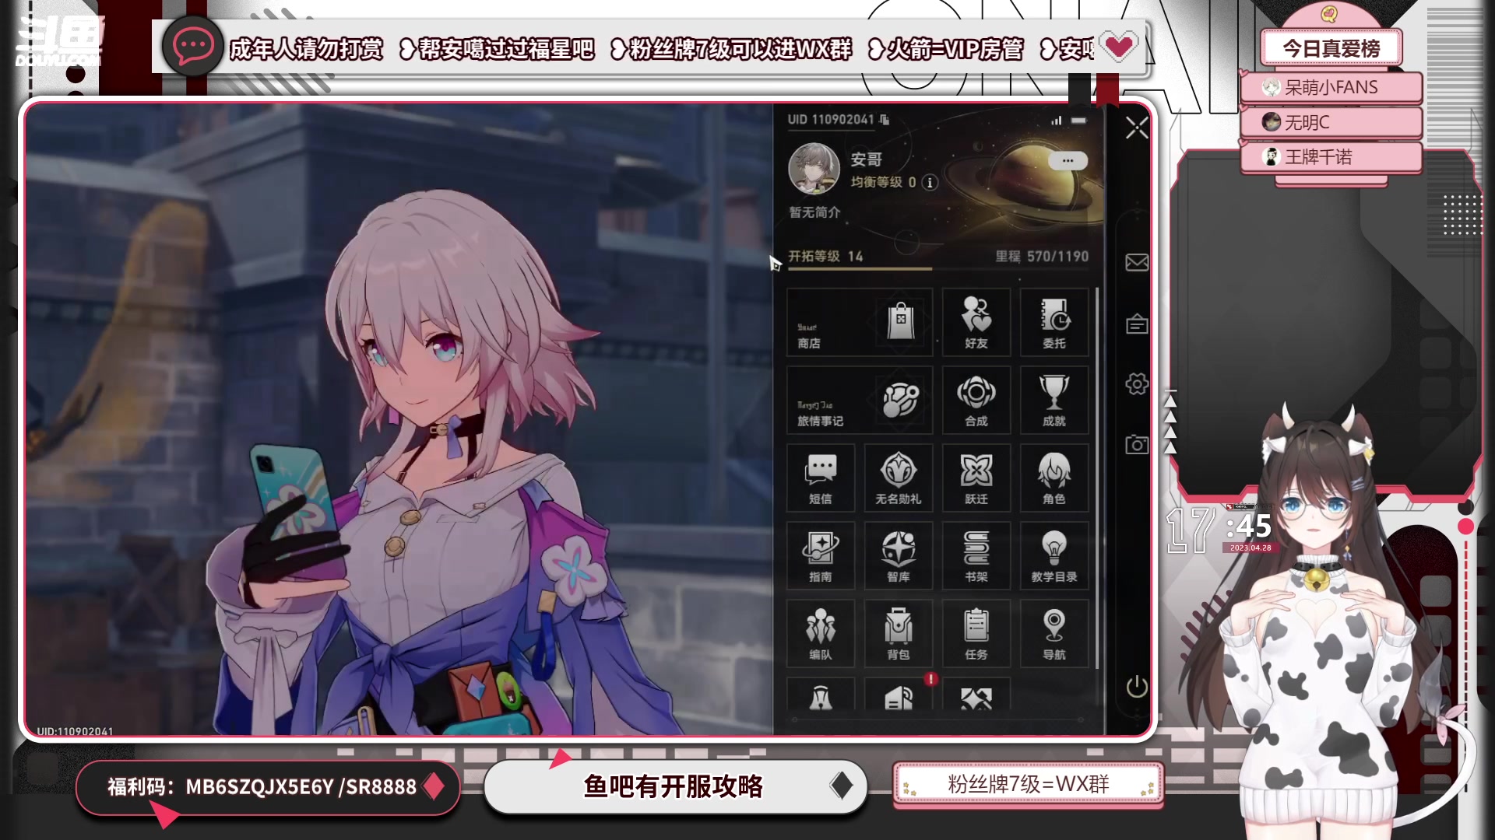Screen dimensions: 1495x840
Task: Open the 短信 messages icon
Action: pyautogui.click(x=821, y=478)
